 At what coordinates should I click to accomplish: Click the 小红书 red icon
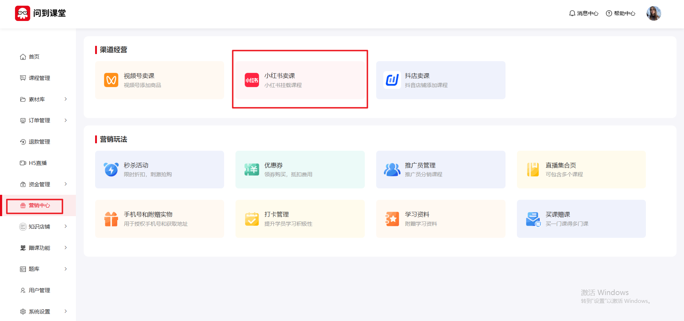(252, 80)
